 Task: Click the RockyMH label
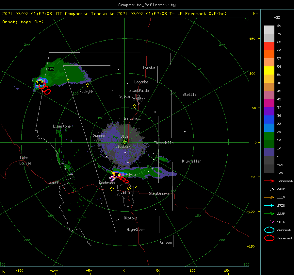coord(86,92)
